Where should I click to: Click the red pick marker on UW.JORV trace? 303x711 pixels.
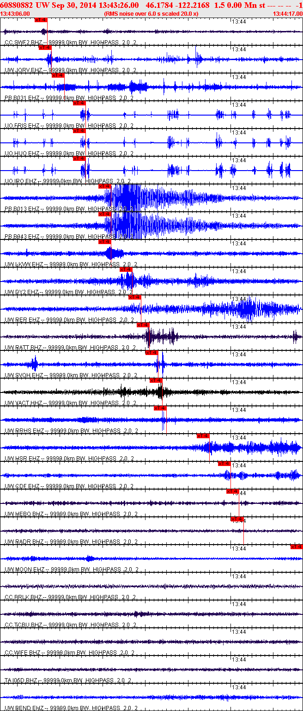45,48
